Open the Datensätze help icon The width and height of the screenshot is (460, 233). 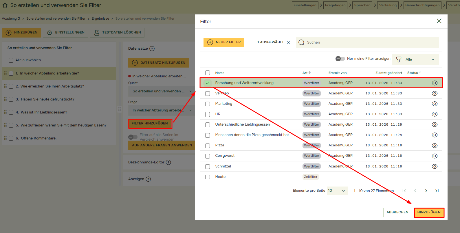click(152, 49)
